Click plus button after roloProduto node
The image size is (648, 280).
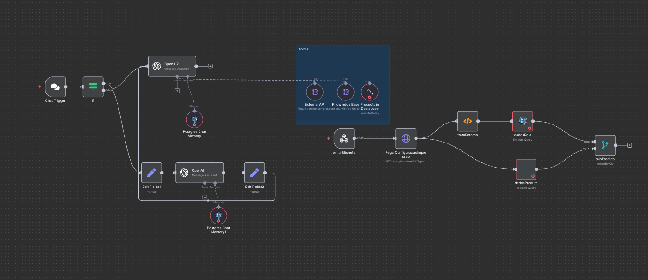click(x=629, y=145)
